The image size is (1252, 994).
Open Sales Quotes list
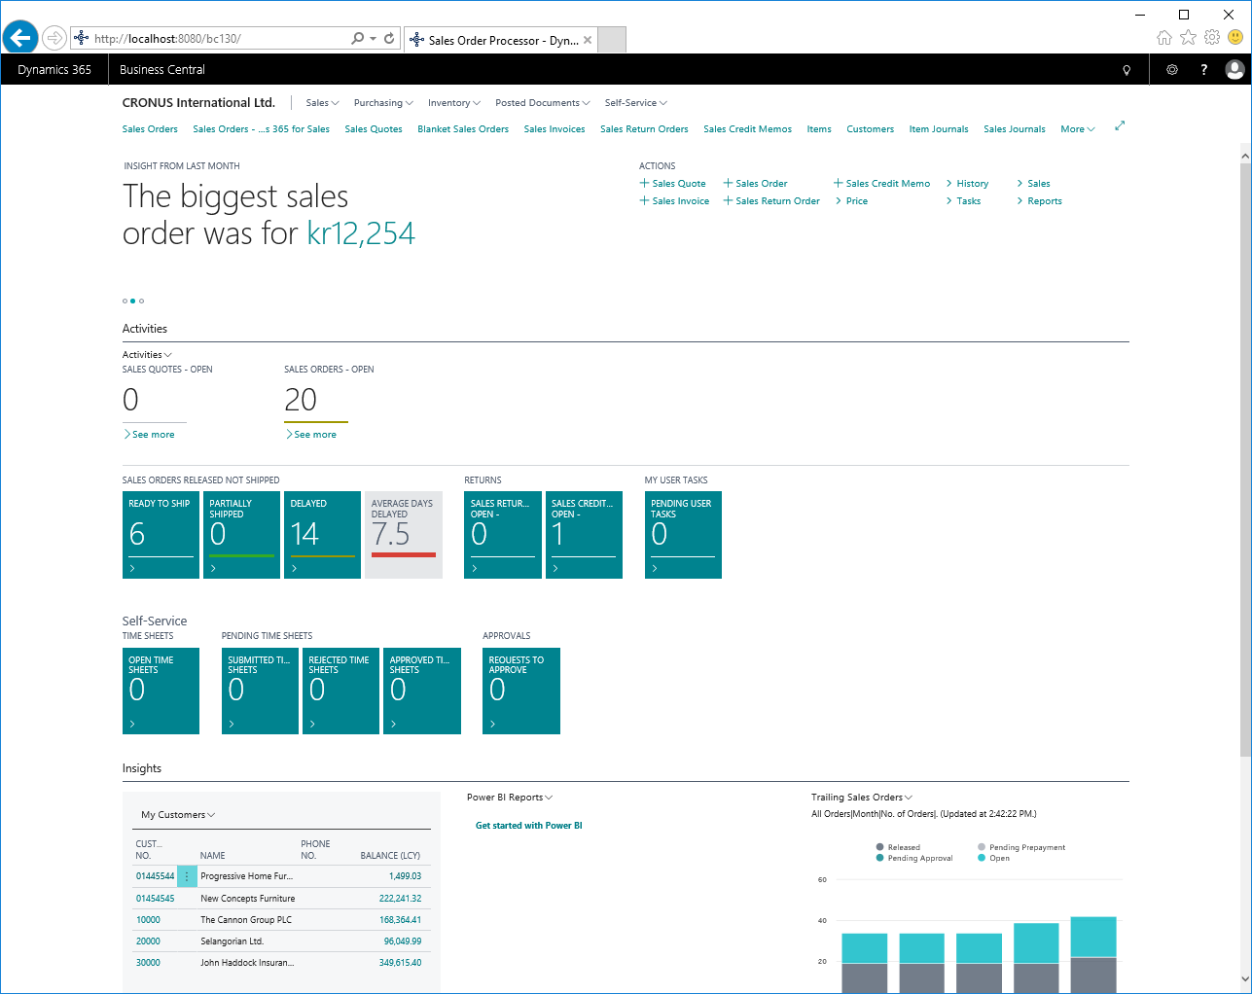click(374, 129)
